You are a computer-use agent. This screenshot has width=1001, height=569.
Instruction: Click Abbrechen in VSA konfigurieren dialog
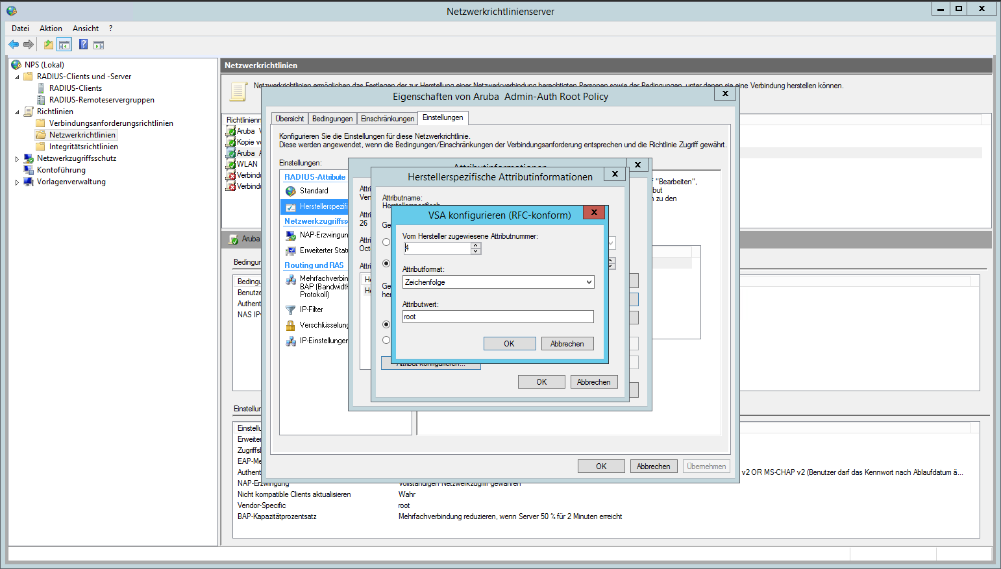pyautogui.click(x=567, y=344)
